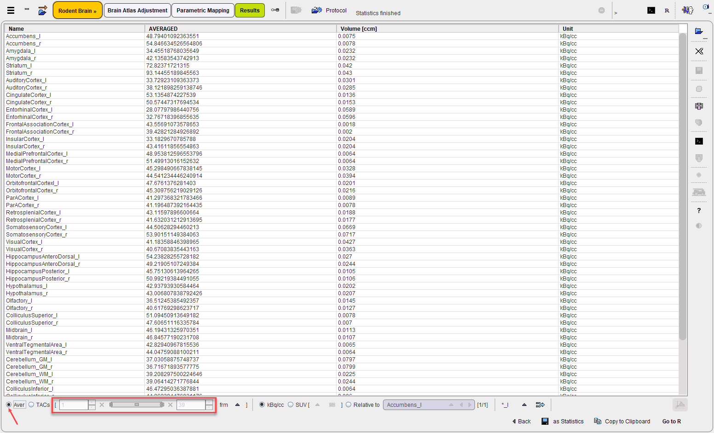714x433 pixels.
Task: Click the grayed floppy save icon in sidebar
Action: click(699, 70)
